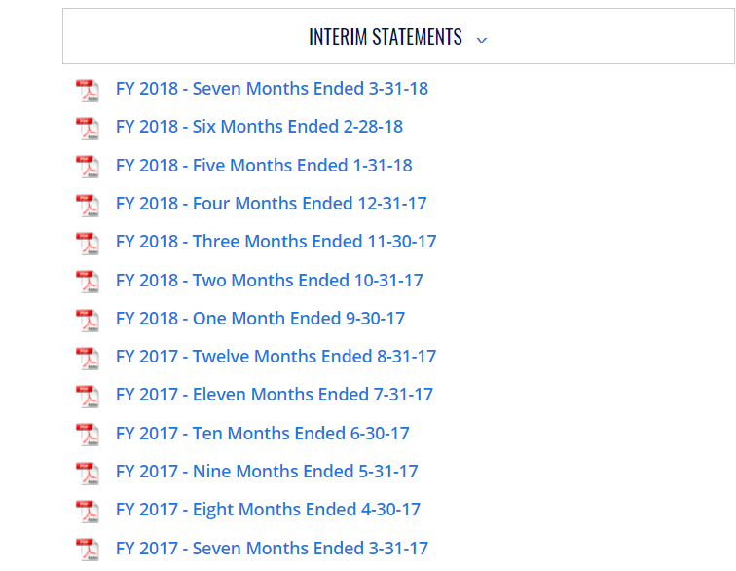
Task: Click PDF icon next to Six Months Ended 2-28-18
Action: pyautogui.click(x=88, y=128)
